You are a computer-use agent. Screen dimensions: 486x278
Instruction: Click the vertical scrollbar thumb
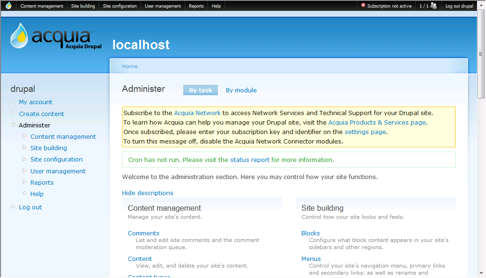click(481, 54)
